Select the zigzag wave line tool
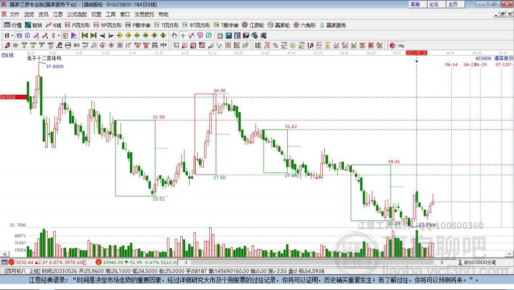Screen dimensions: 514x290 (x=219, y=45)
